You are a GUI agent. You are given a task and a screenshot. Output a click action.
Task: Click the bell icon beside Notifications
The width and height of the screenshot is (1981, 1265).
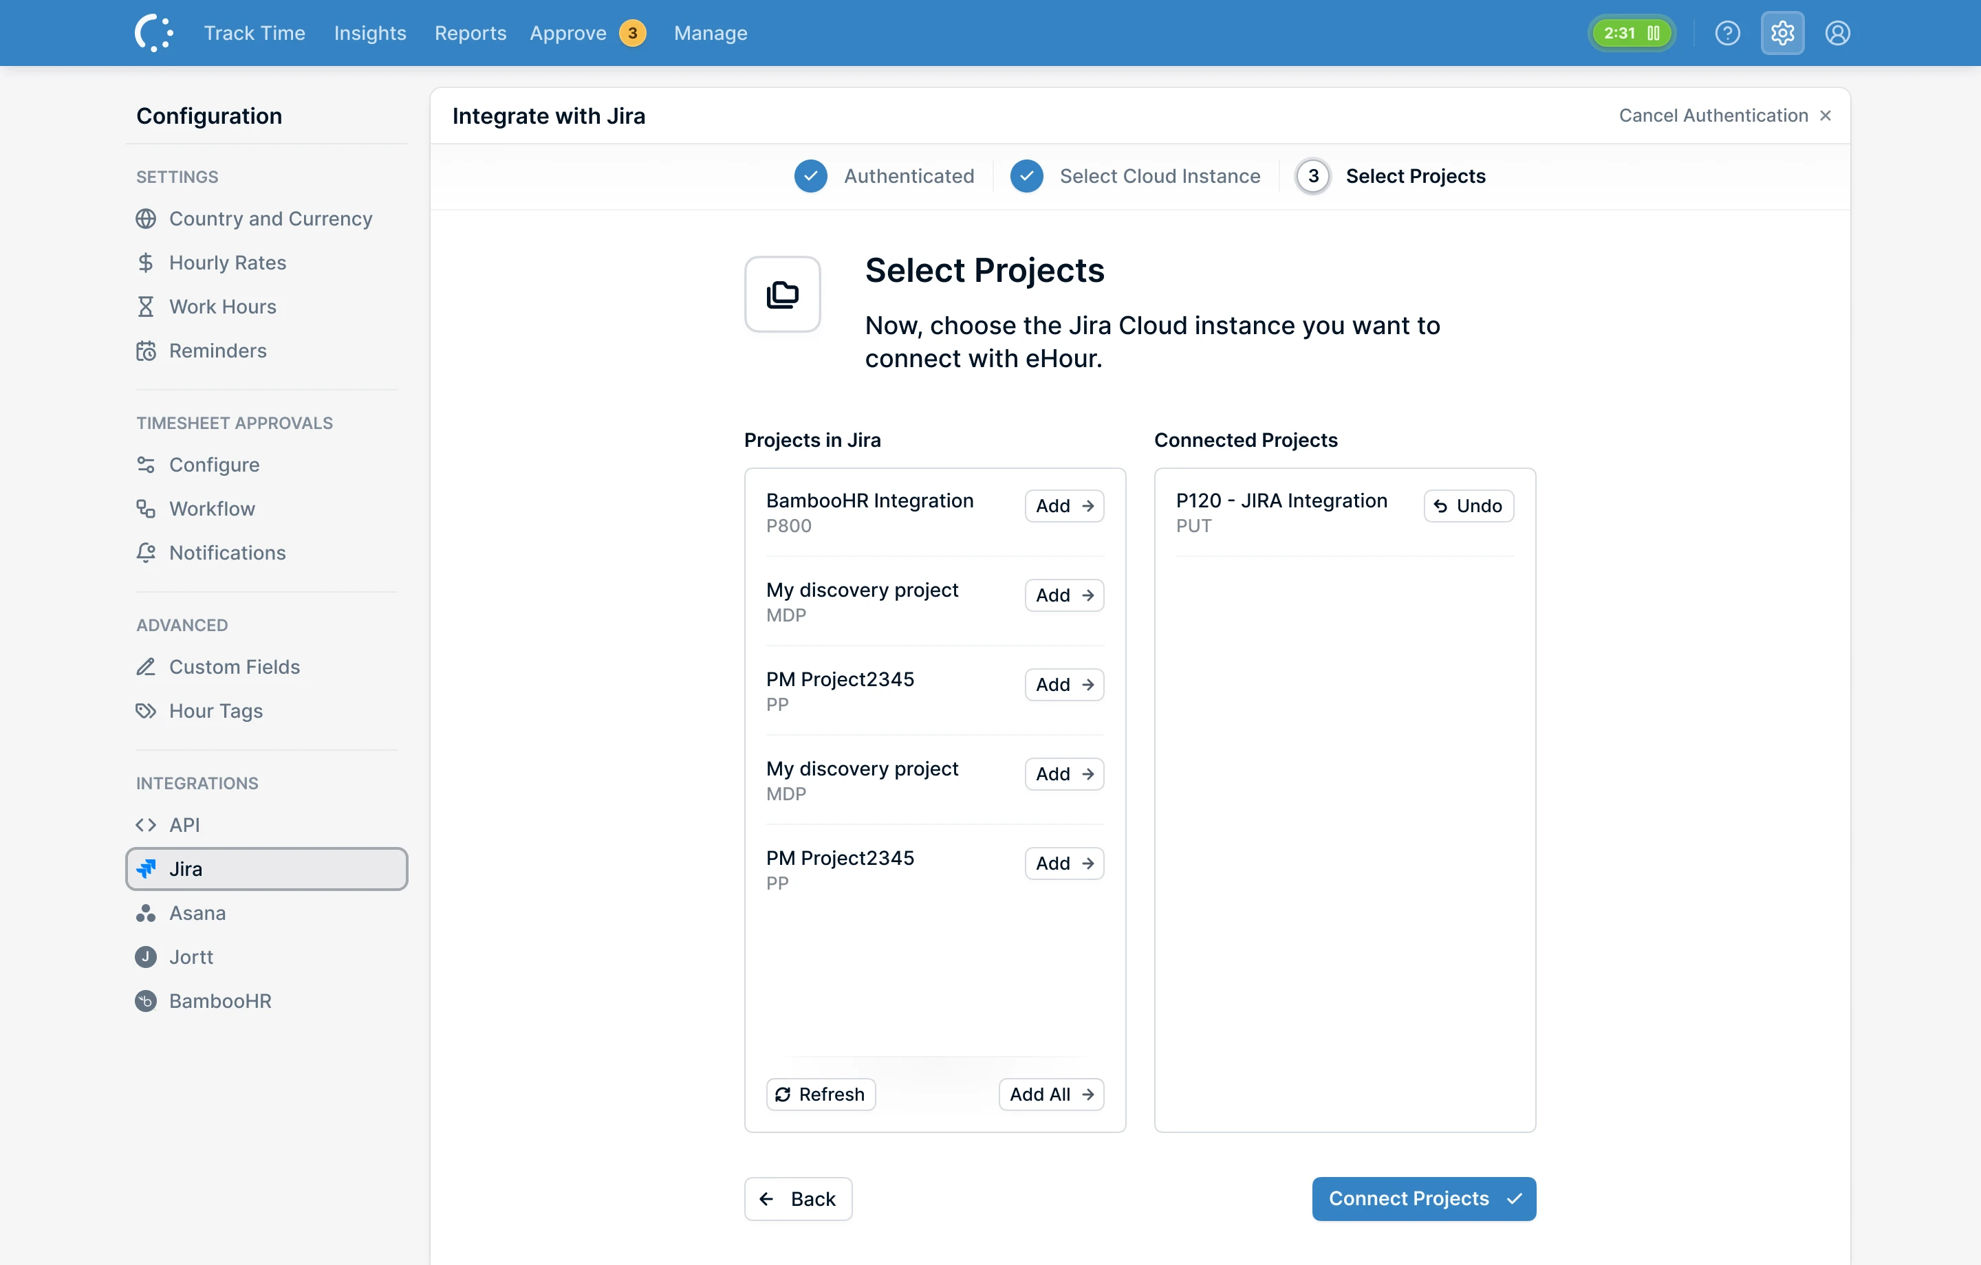pos(146,553)
